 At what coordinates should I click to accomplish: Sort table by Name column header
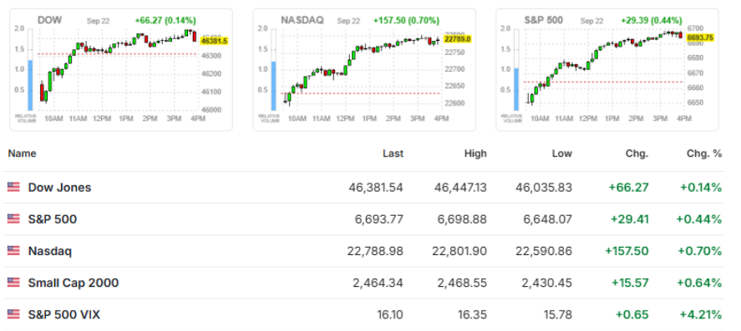pyautogui.click(x=22, y=153)
